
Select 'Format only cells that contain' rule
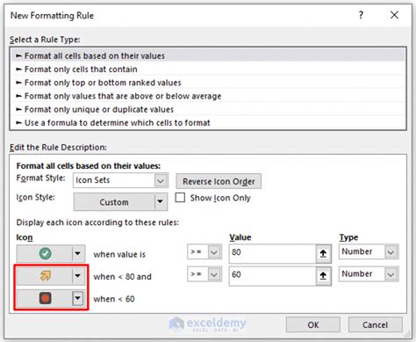click(208, 69)
